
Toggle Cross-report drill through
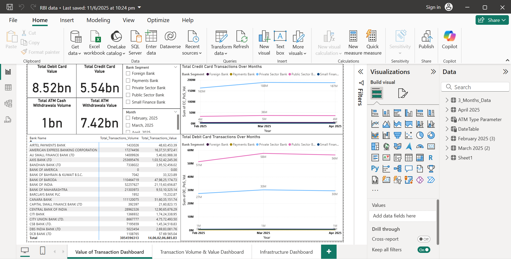424,239
